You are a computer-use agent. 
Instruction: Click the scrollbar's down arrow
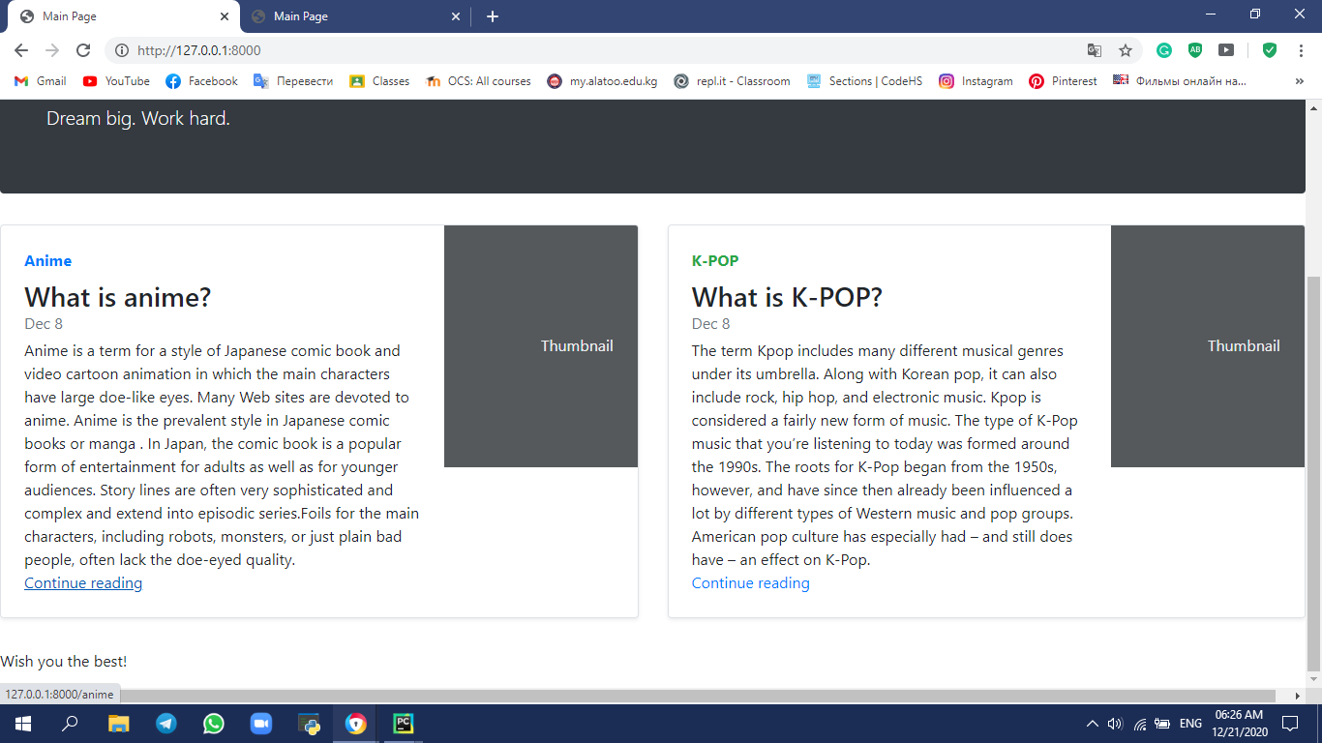(1314, 680)
